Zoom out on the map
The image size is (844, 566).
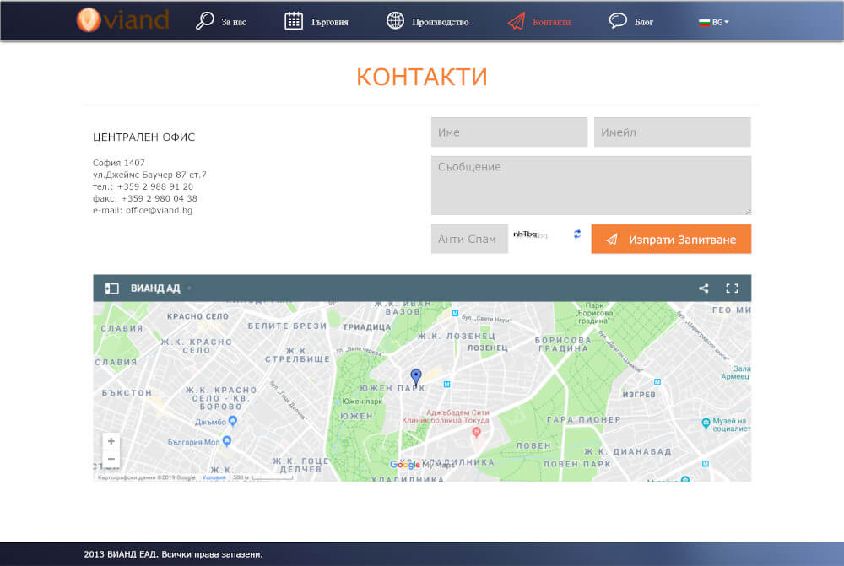pyautogui.click(x=111, y=459)
